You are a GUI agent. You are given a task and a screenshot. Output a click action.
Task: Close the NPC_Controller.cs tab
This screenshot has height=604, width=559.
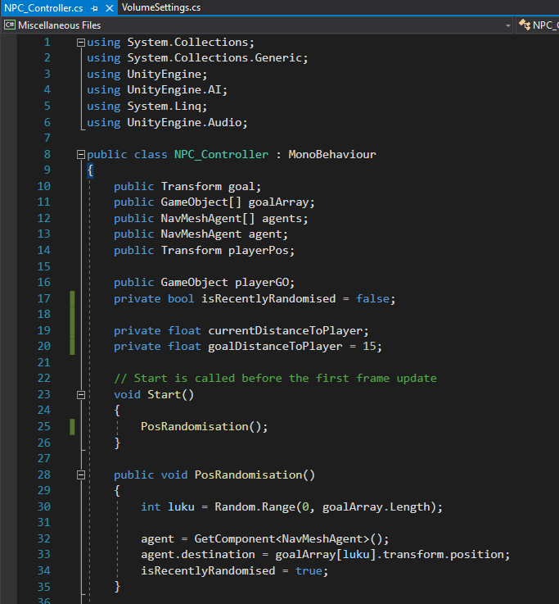(x=110, y=8)
